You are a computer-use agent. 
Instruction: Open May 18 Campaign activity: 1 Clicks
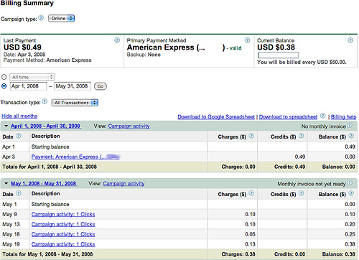click(63, 234)
